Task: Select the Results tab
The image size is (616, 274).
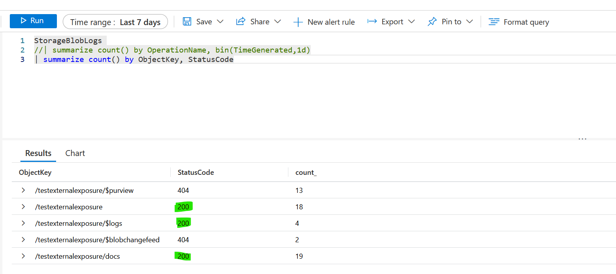Action: tap(38, 153)
